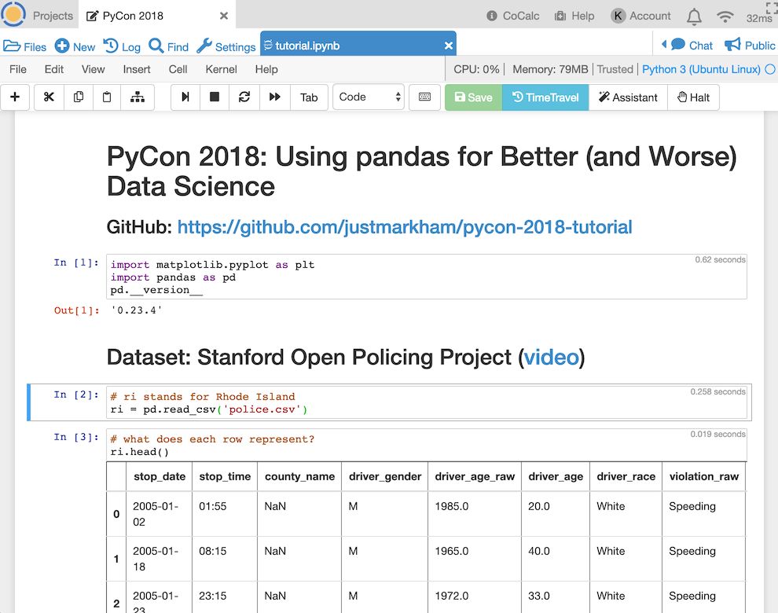Open the Find in project search
778x613 pixels.
[x=169, y=46]
